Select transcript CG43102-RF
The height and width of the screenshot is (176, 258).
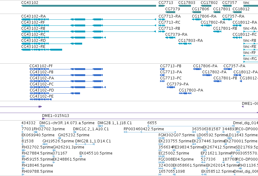point(89,25)
